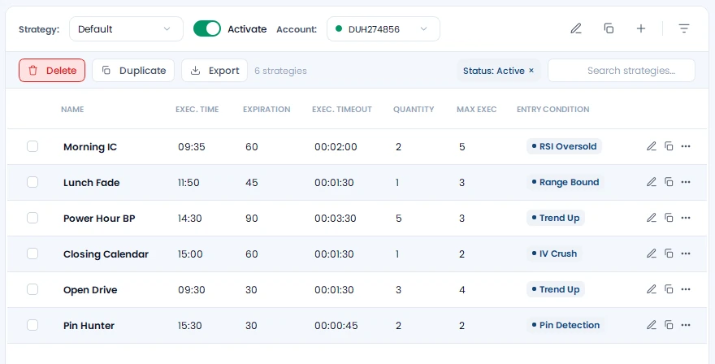Open more options for Morning IC
The height and width of the screenshot is (364, 715).
click(x=686, y=146)
